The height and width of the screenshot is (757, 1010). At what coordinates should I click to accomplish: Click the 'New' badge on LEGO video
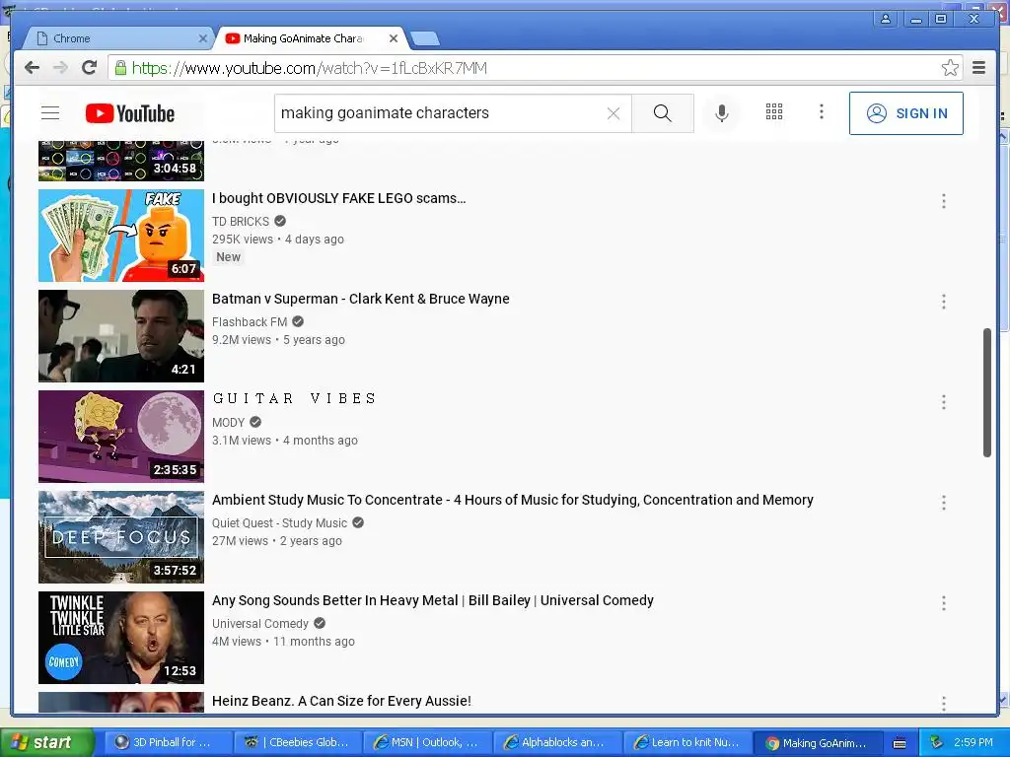(228, 257)
